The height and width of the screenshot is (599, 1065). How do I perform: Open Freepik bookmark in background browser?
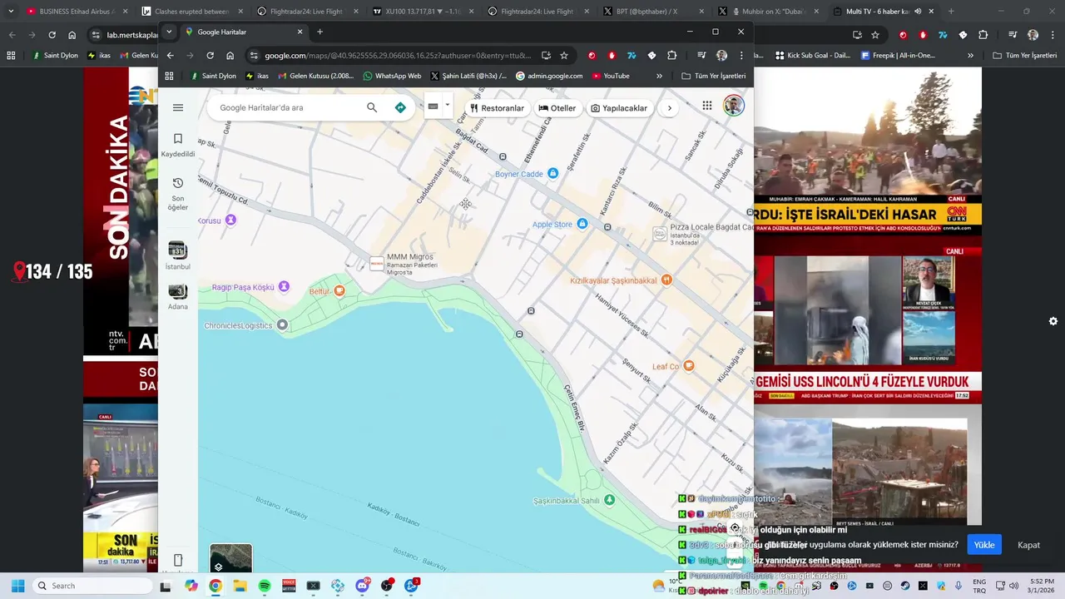tap(899, 56)
